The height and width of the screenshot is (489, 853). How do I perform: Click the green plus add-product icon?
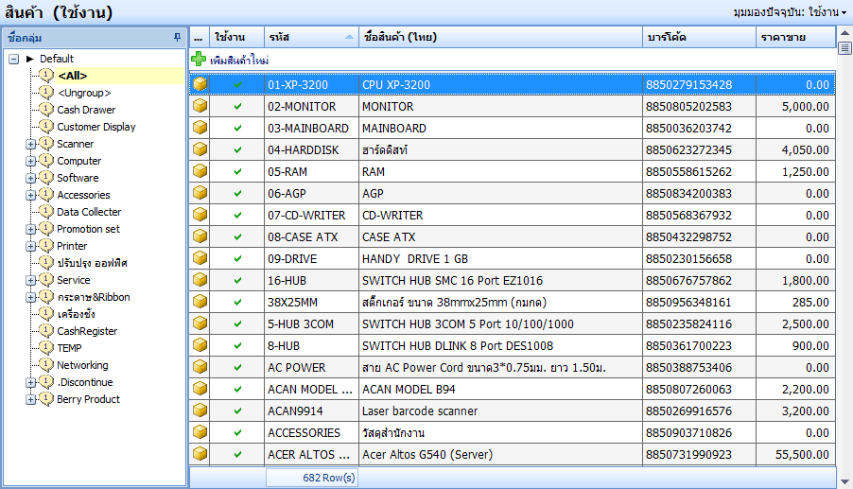click(x=199, y=60)
